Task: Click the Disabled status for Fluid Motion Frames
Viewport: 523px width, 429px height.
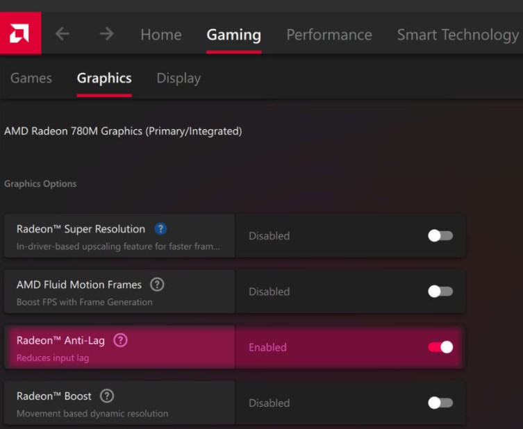Action: (269, 292)
